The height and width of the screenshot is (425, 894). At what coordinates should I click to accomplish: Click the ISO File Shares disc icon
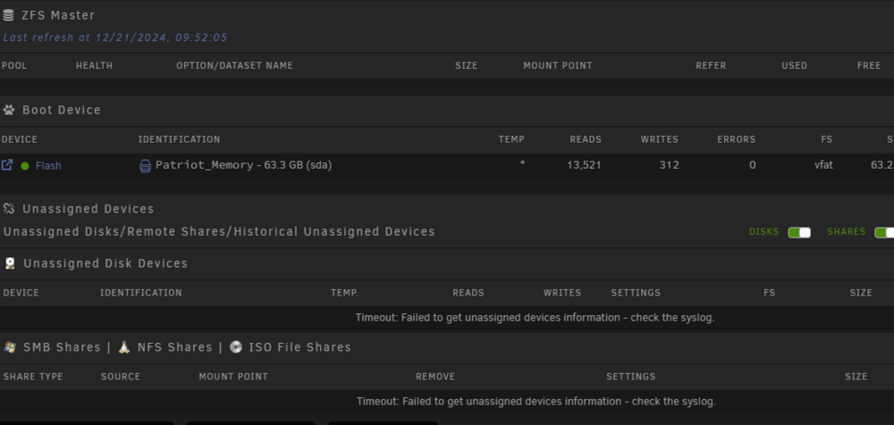pos(235,347)
